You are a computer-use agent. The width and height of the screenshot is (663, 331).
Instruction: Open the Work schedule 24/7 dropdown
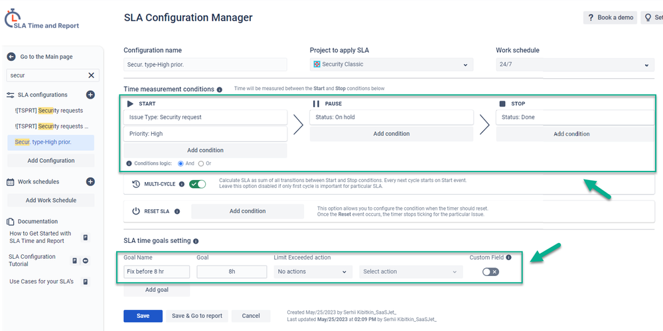[575, 65]
